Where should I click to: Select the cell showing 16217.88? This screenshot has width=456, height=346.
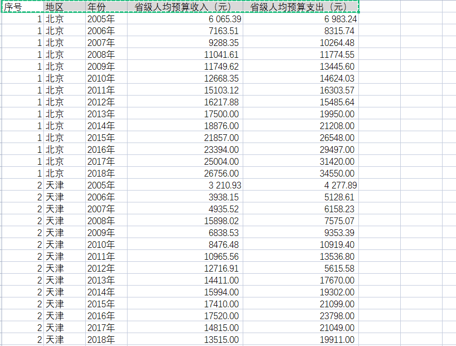(185, 102)
